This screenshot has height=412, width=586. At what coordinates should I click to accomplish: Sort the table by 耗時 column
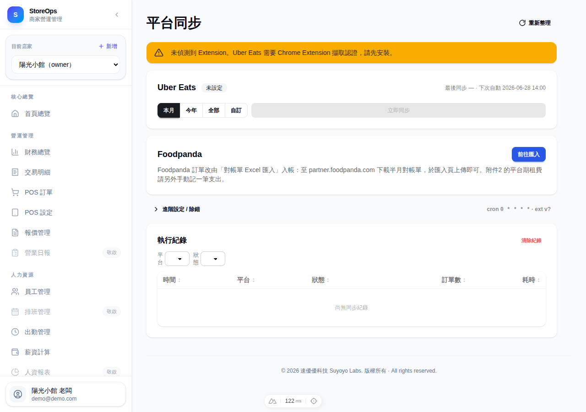click(531, 280)
